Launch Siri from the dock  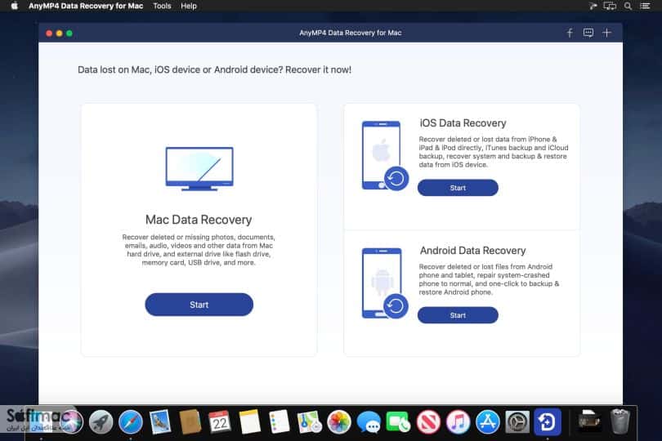pos(71,421)
